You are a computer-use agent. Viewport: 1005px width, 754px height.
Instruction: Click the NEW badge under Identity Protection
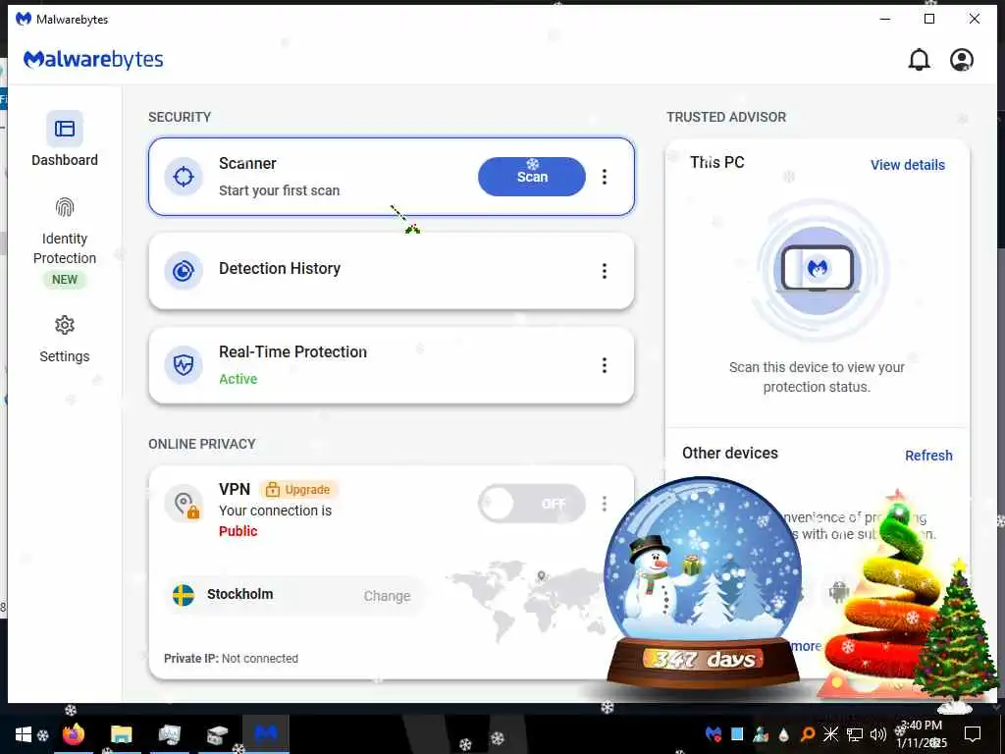[x=64, y=280]
